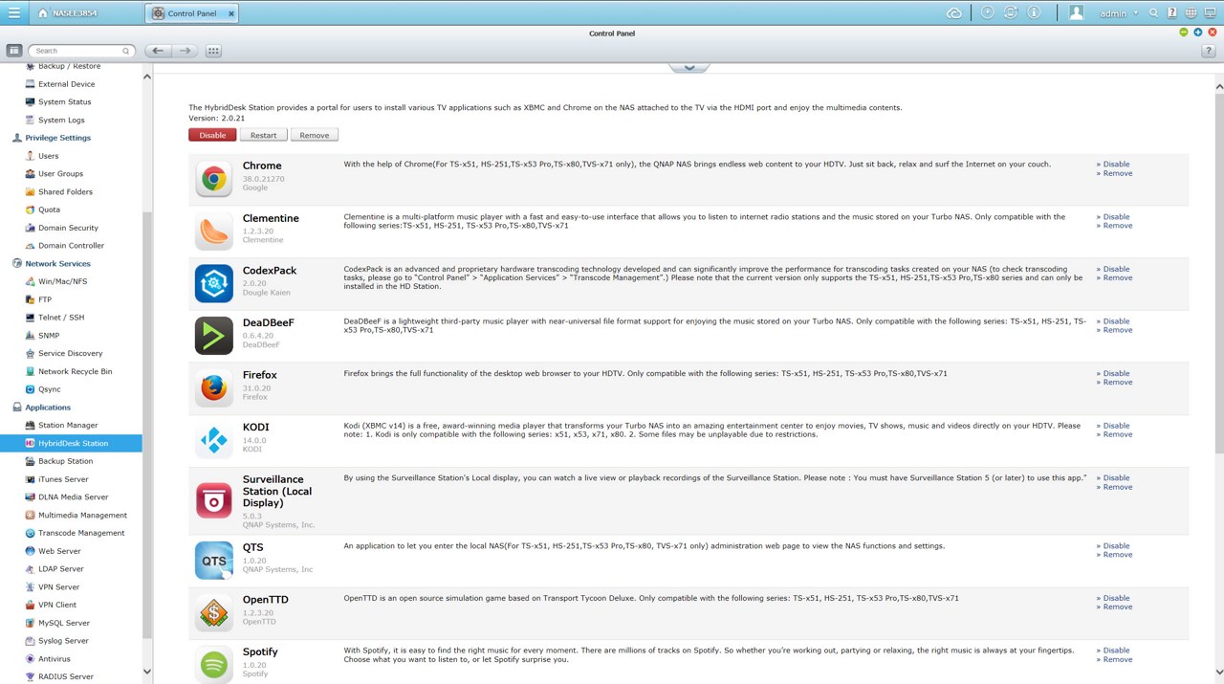Close the Control Panel tab
The image size is (1224, 684).
[231, 14]
